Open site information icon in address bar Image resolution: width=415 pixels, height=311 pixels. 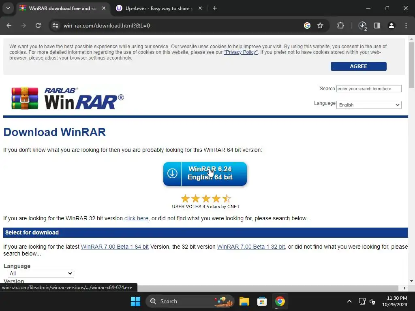tap(56, 26)
